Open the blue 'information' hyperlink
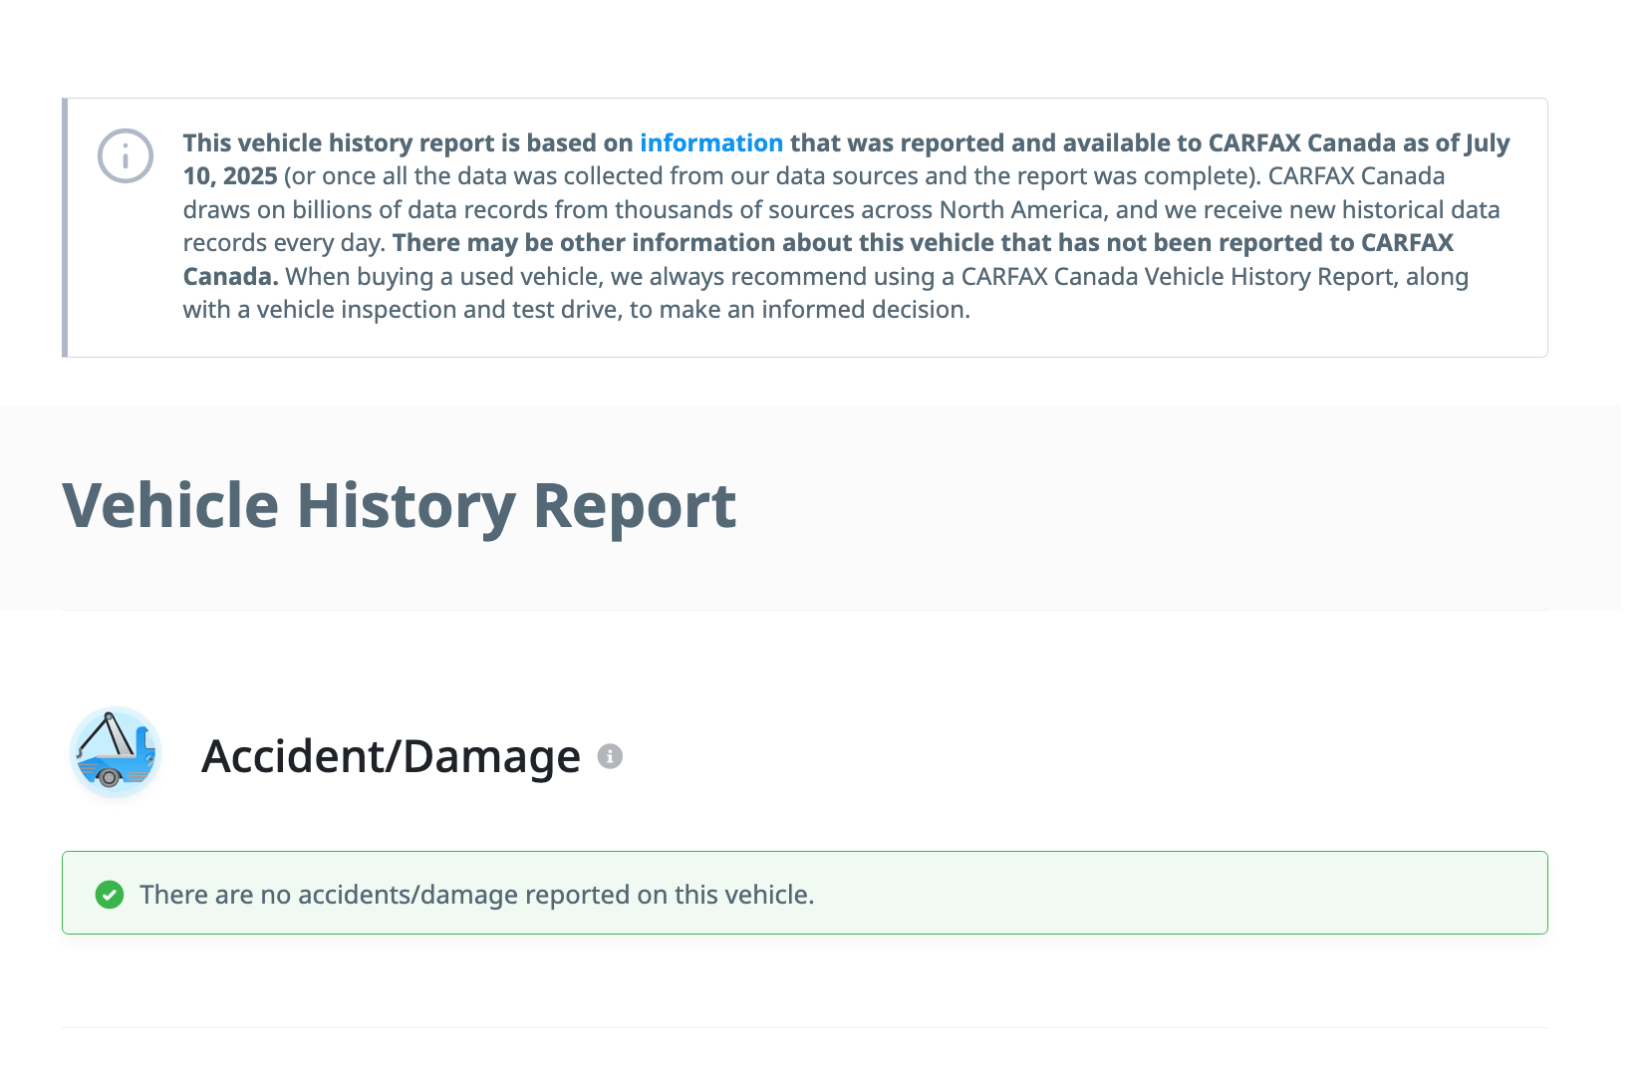This screenshot has width=1646, height=1074. tap(710, 142)
